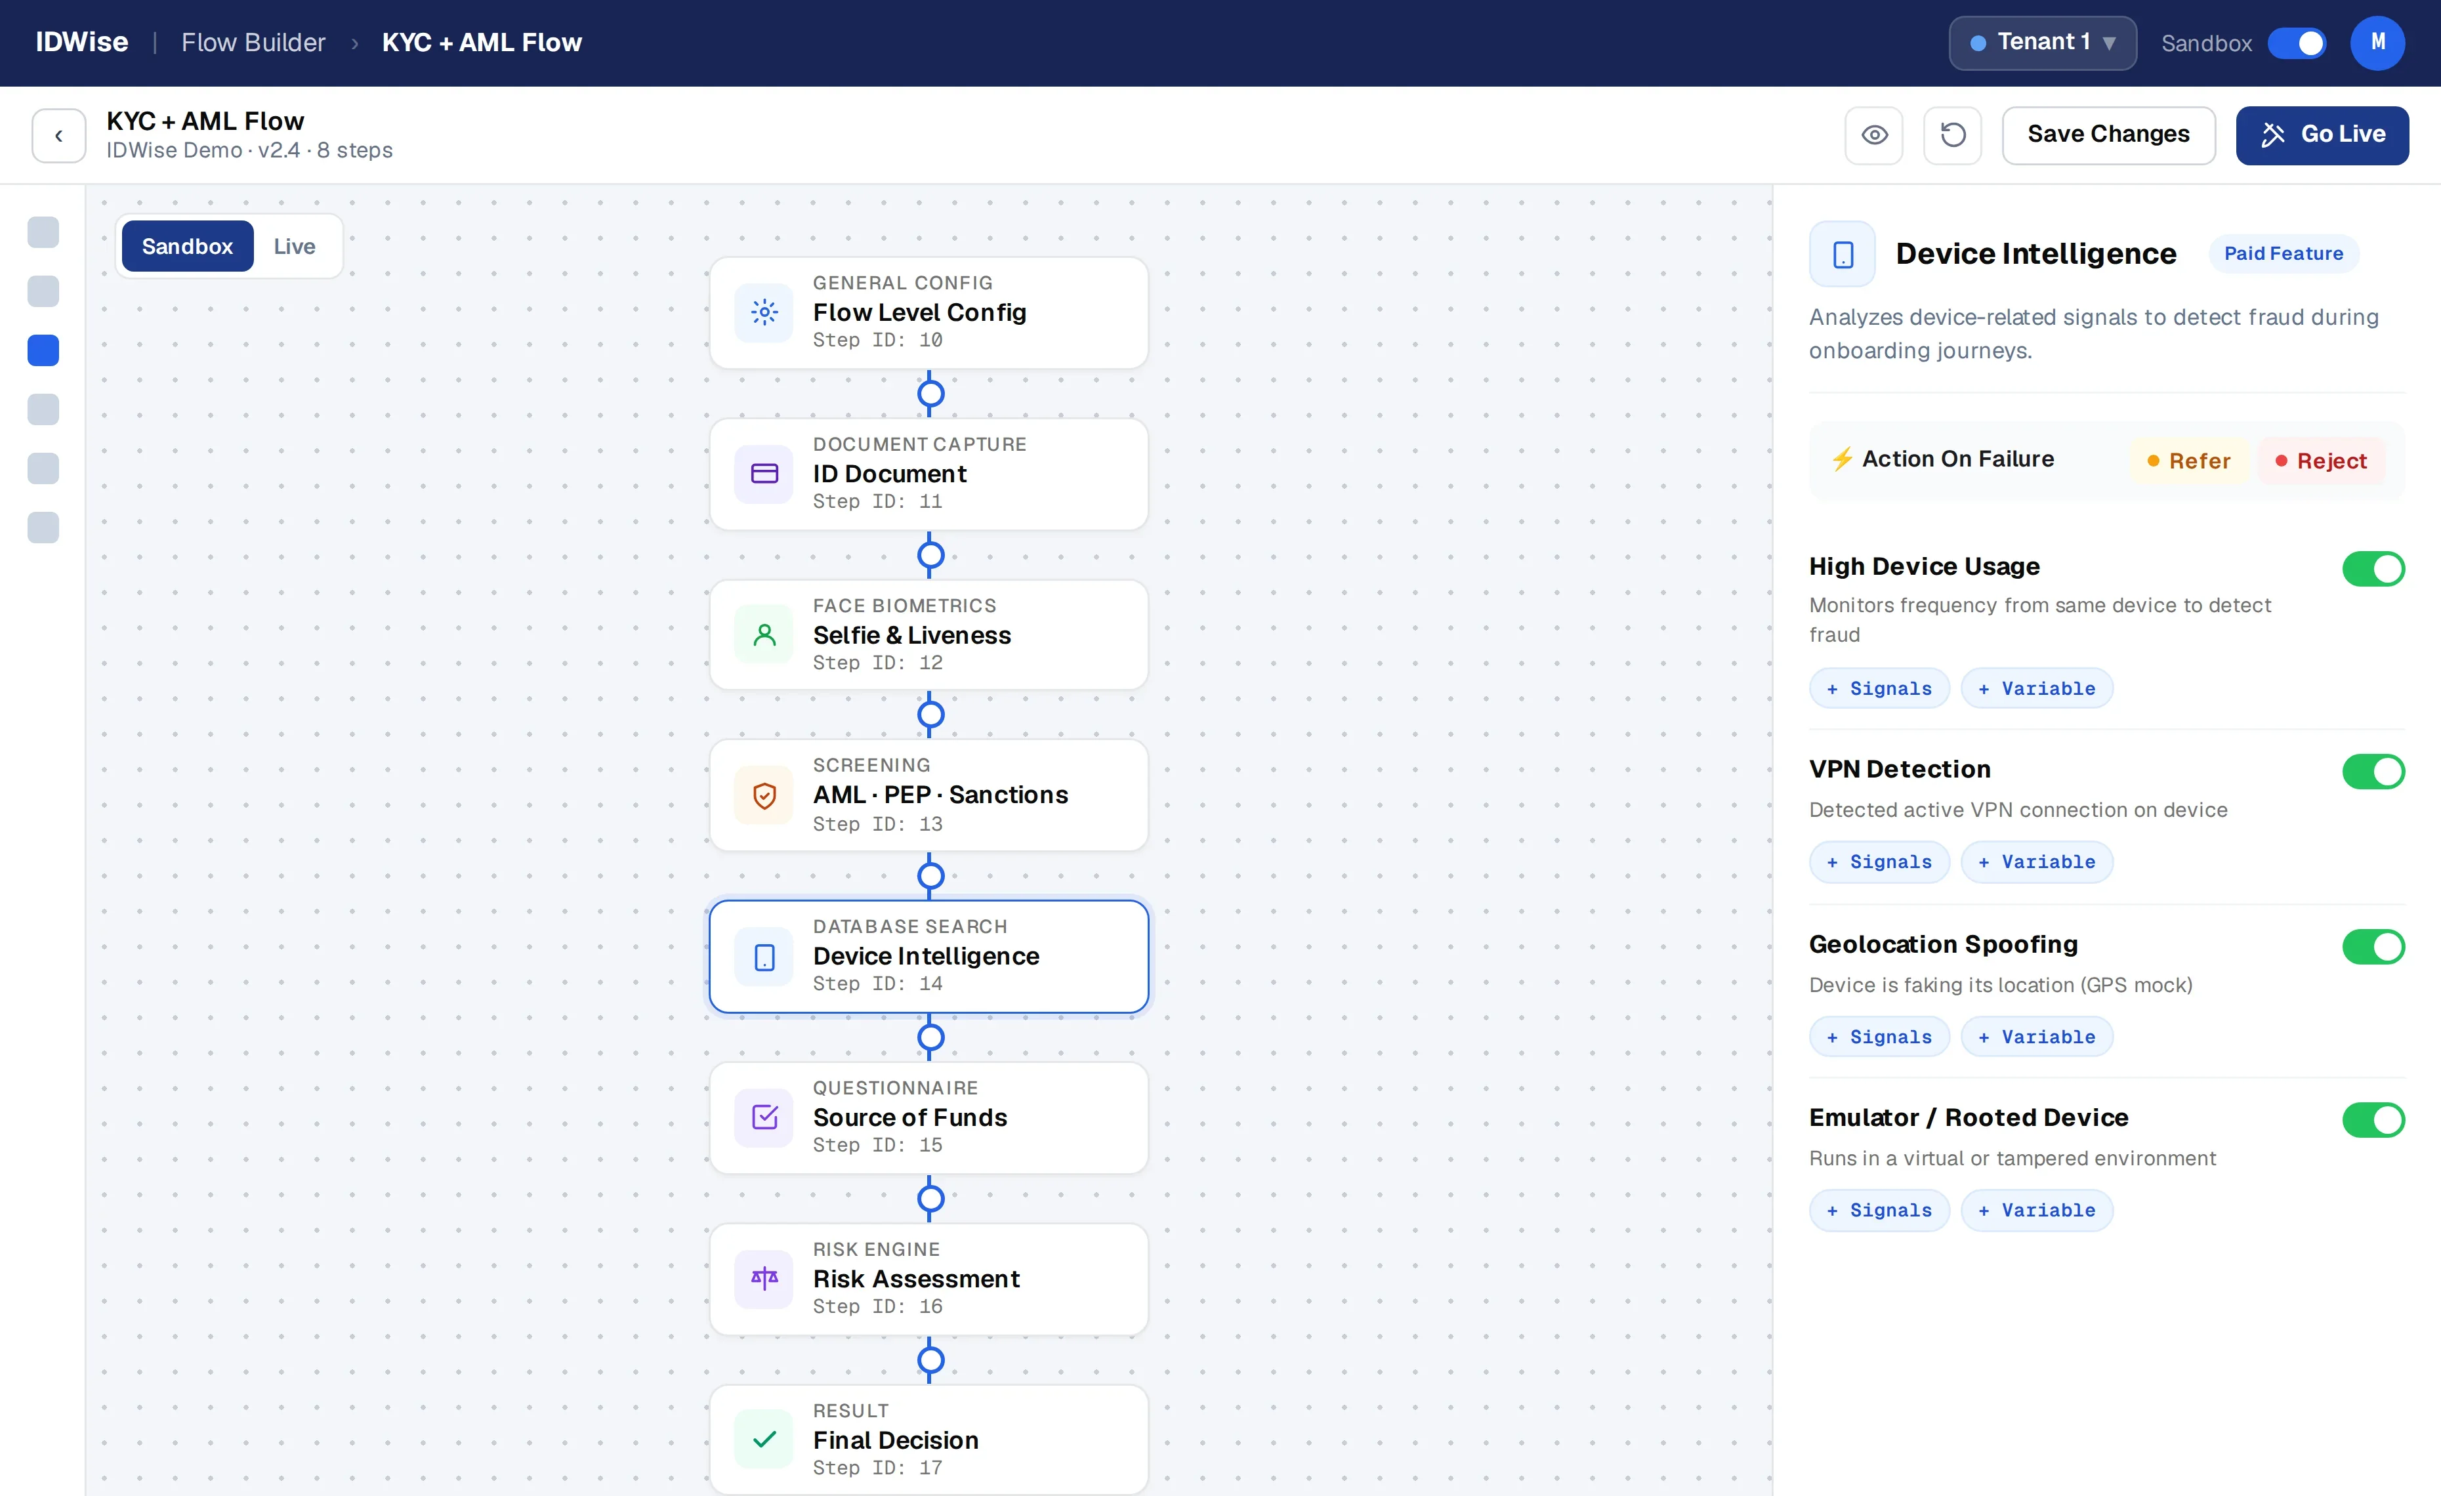The height and width of the screenshot is (1496, 2441).
Task: Click 'IDWise Demo · v2.4 · 8 steps' text
Action: tap(249, 151)
